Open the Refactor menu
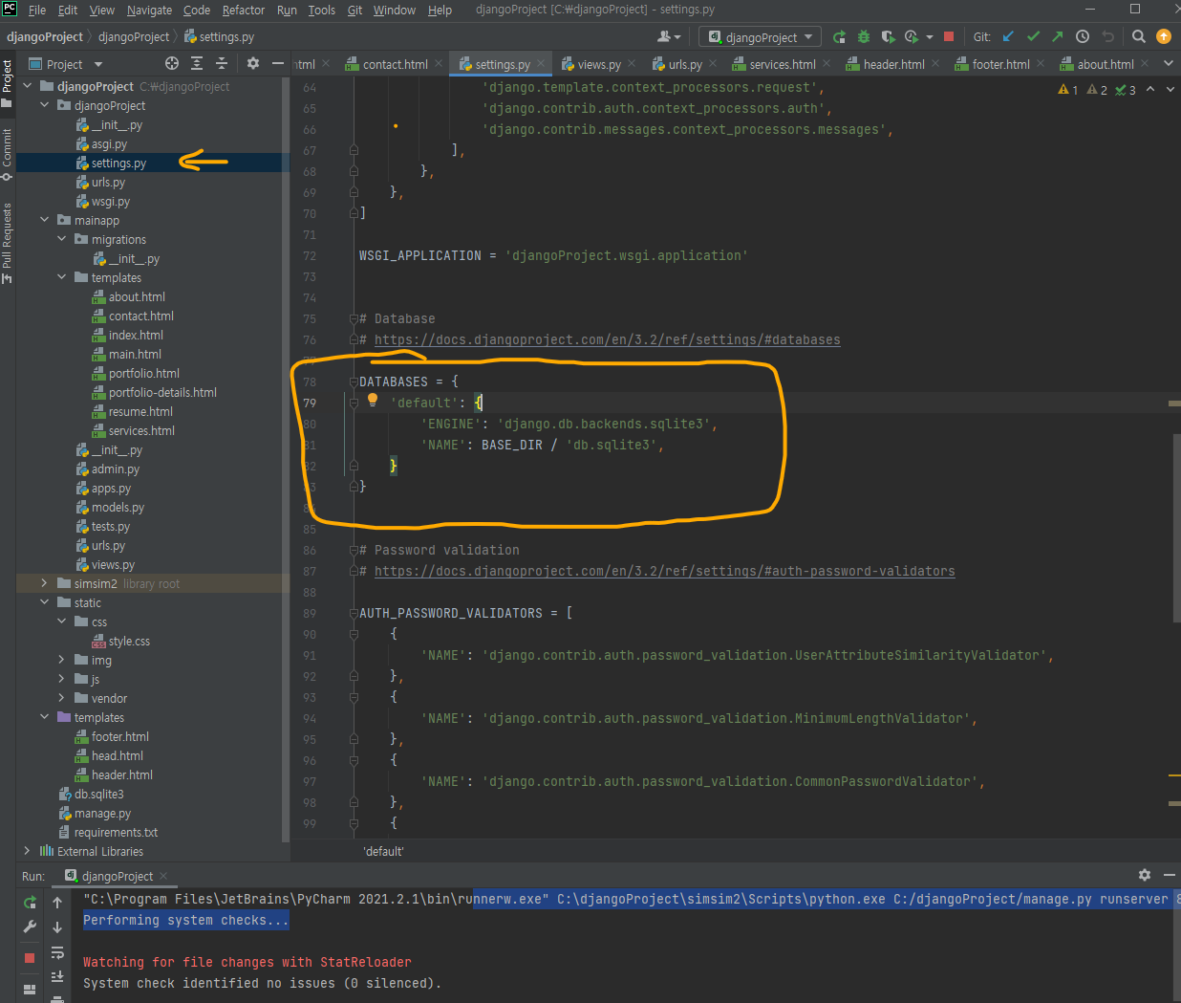Viewport: 1181px width, 1003px height. point(243,10)
